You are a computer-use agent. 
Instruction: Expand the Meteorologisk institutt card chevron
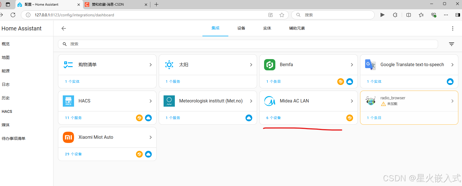pyautogui.click(x=251, y=101)
